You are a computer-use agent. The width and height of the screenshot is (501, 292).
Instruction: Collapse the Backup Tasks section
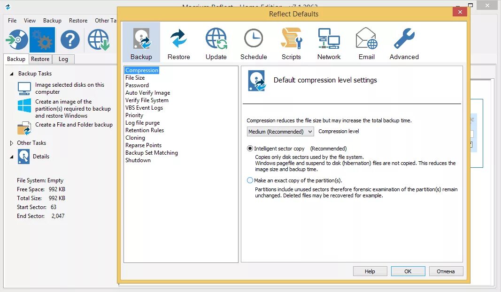[x=11, y=74]
